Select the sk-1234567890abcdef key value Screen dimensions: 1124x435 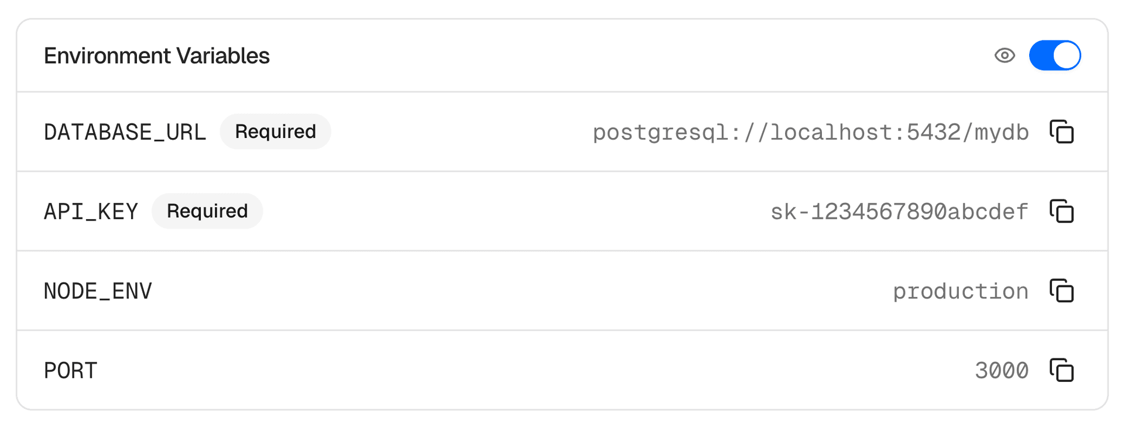point(899,212)
